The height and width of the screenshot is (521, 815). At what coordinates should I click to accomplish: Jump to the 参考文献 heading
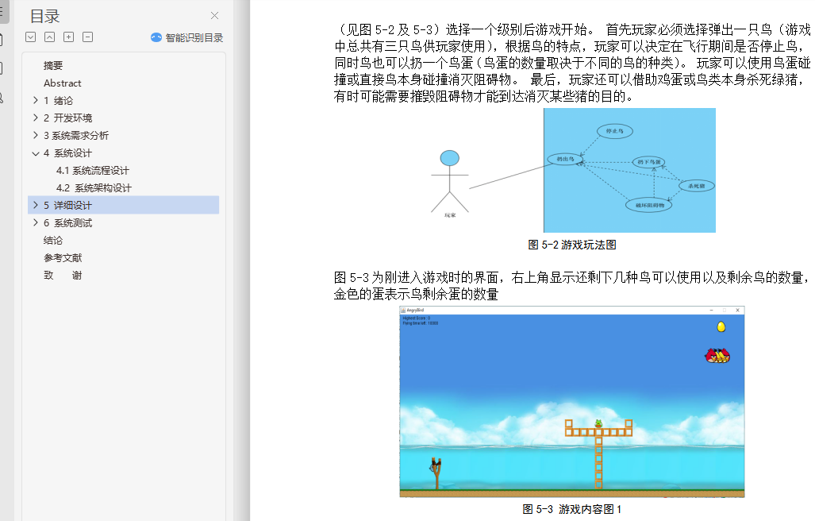(x=63, y=258)
